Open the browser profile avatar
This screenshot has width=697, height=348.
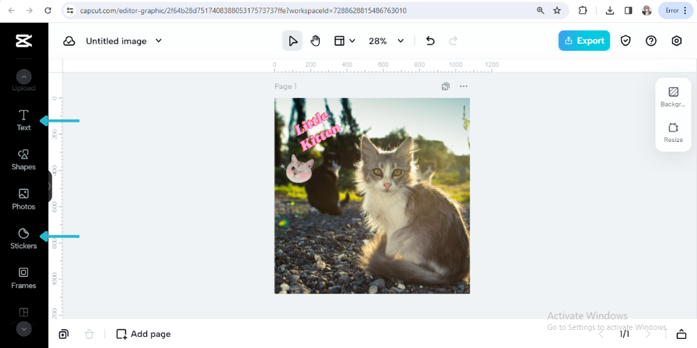click(x=647, y=10)
